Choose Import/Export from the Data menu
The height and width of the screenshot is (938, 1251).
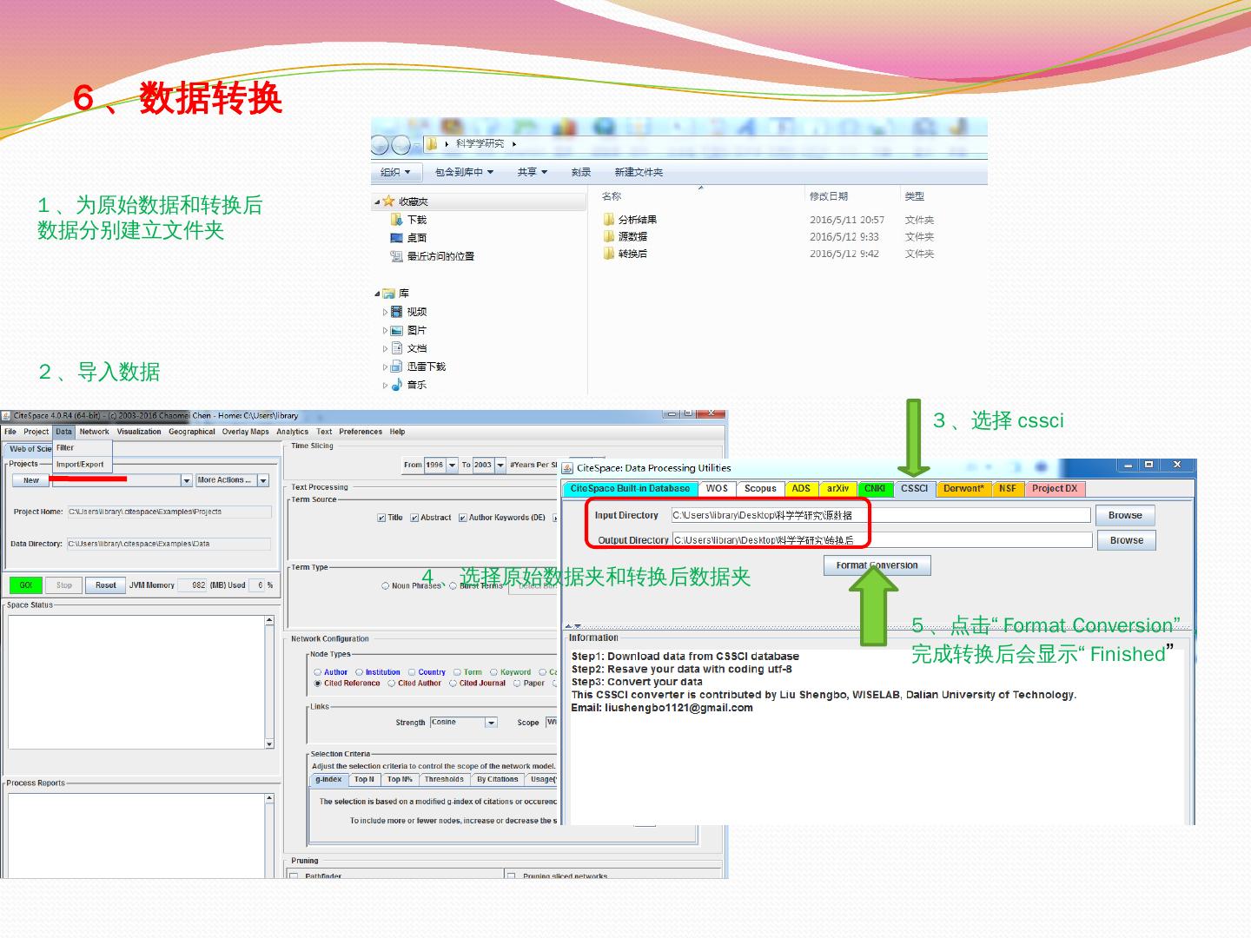click(80, 465)
